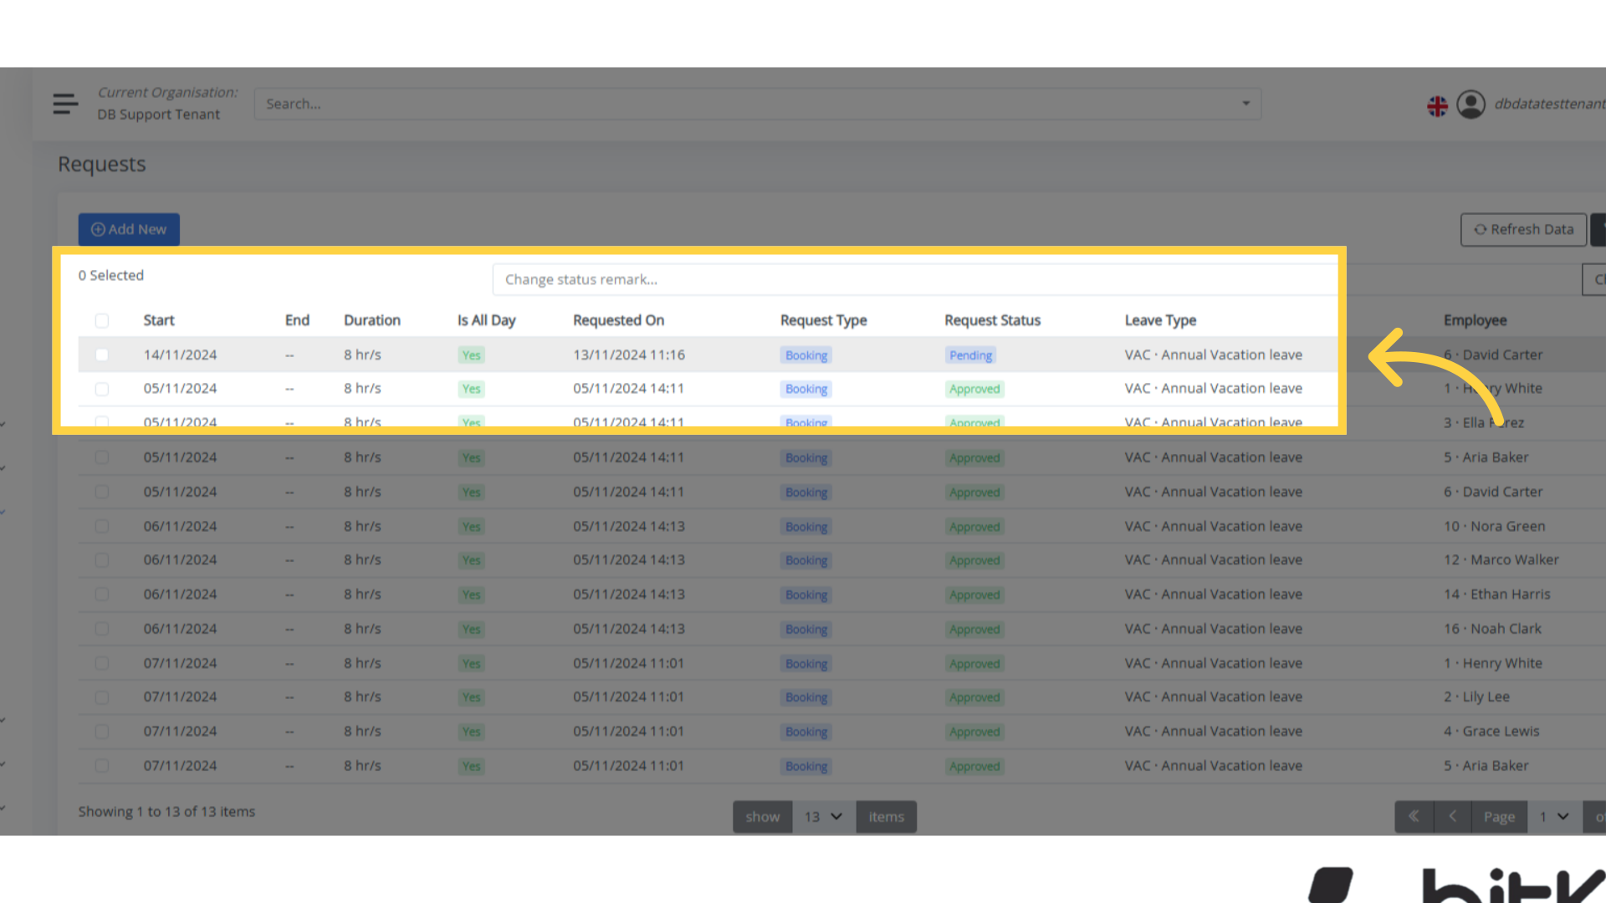Go to first page double-chevron icon
This screenshot has height=903, width=1606.
(x=1414, y=816)
